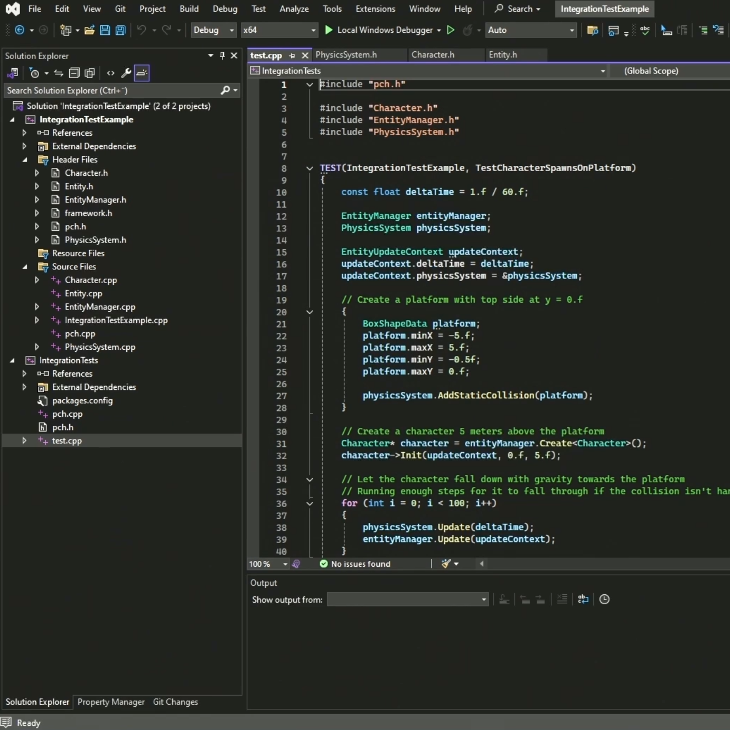Click the Save All toolbar icon
Image resolution: width=730 pixels, height=730 pixels.
coord(120,30)
